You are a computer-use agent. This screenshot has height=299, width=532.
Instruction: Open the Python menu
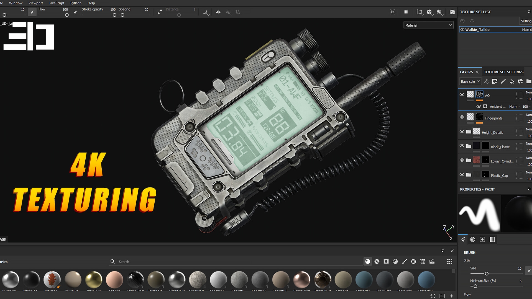coord(76,3)
